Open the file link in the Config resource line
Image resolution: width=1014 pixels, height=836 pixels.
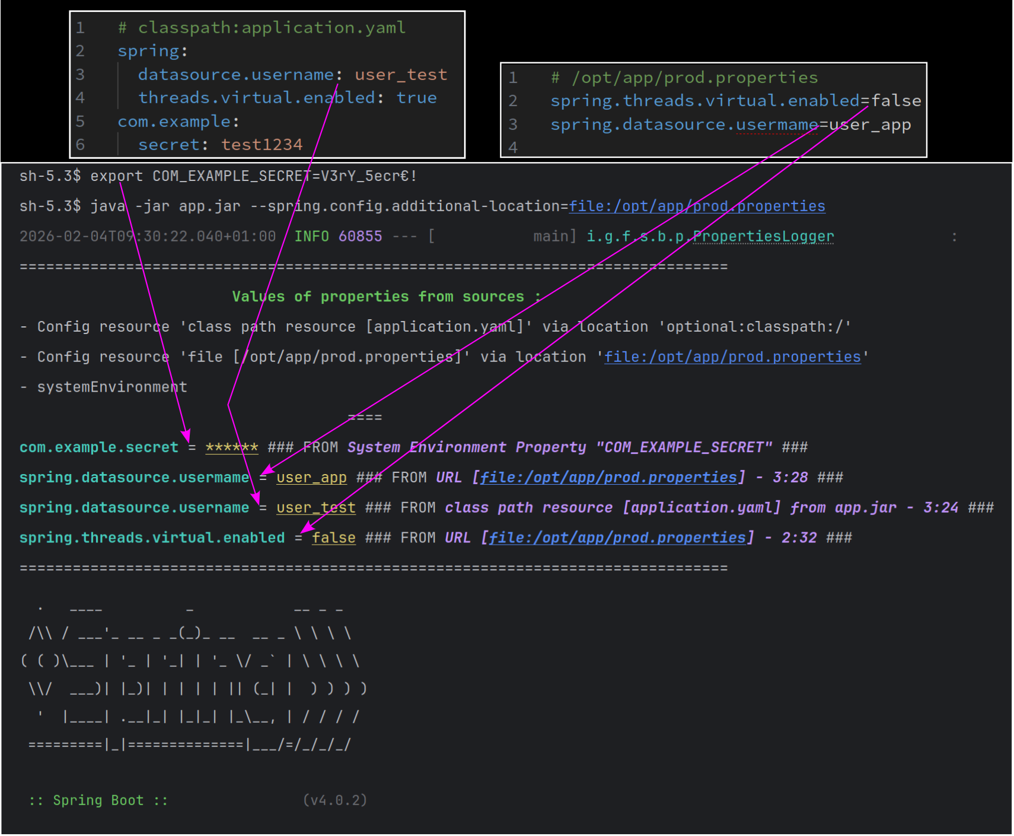[732, 357]
